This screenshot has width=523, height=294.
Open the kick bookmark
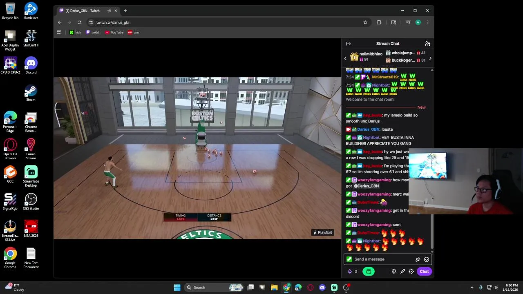click(75, 32)
